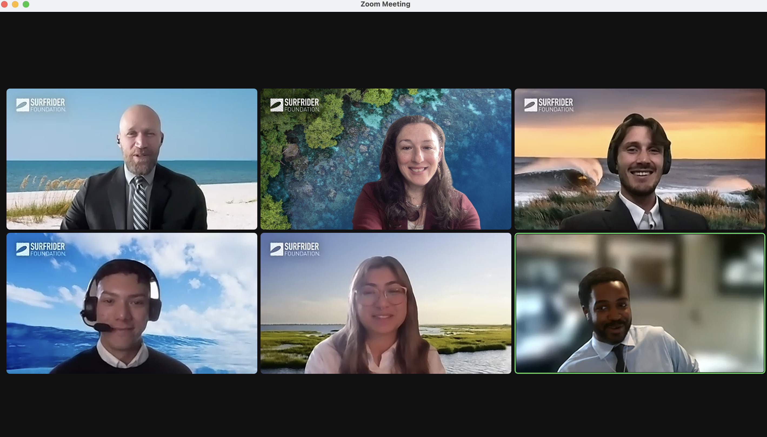
Task: Select the woman with glasses video tile
Action: [386, 303]
